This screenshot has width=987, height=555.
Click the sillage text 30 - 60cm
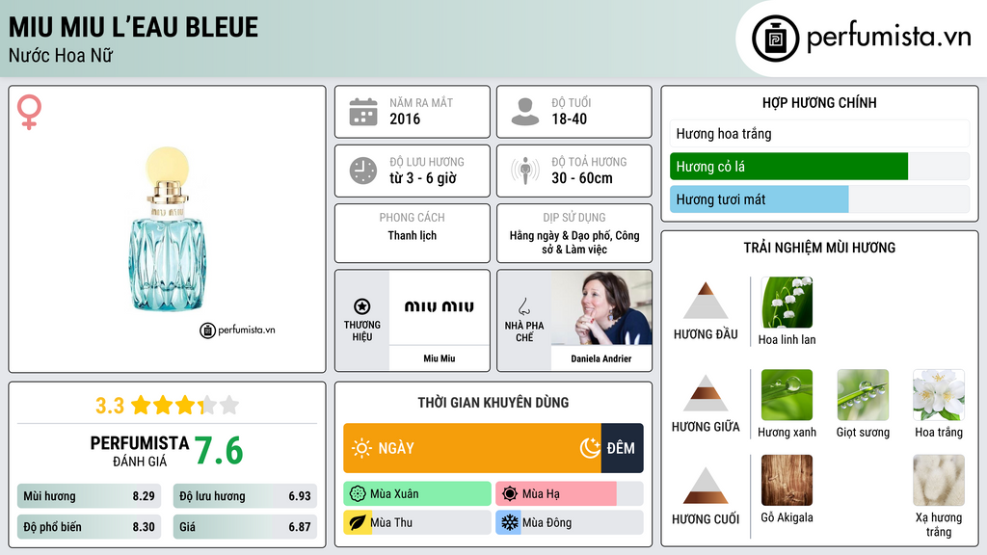click(581, 178)
